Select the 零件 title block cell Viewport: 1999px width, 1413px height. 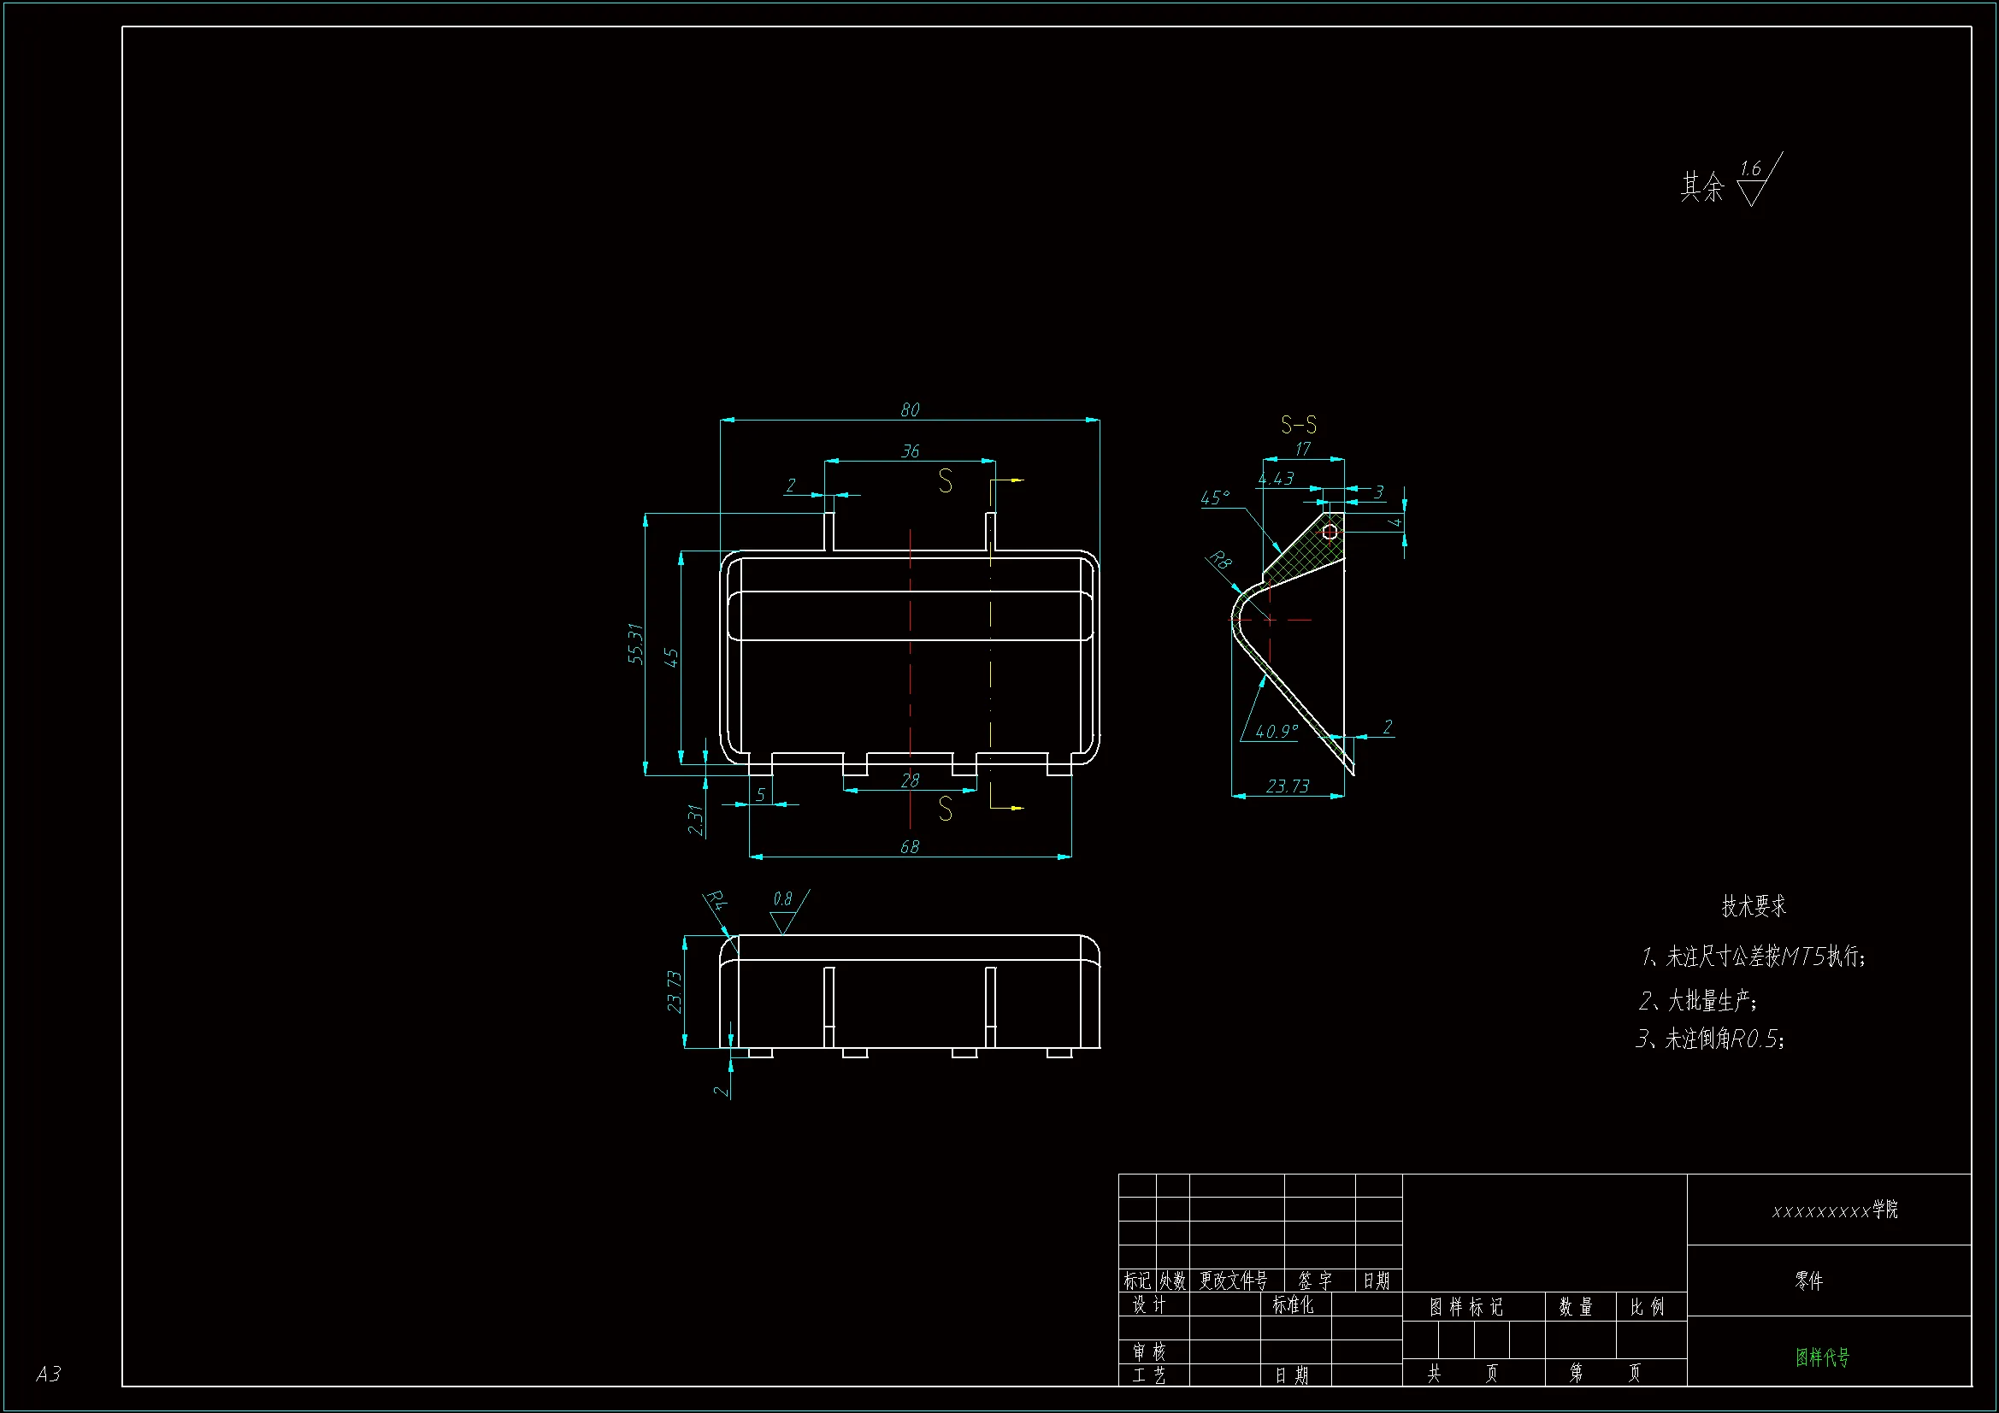click(1808, 1281)
